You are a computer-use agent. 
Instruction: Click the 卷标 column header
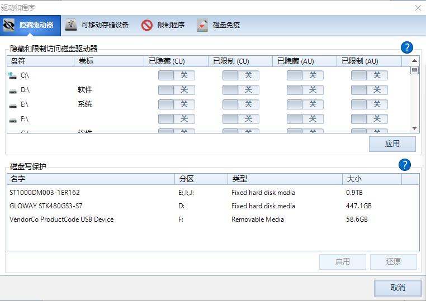pyautogui.click(x=109, y=61)
